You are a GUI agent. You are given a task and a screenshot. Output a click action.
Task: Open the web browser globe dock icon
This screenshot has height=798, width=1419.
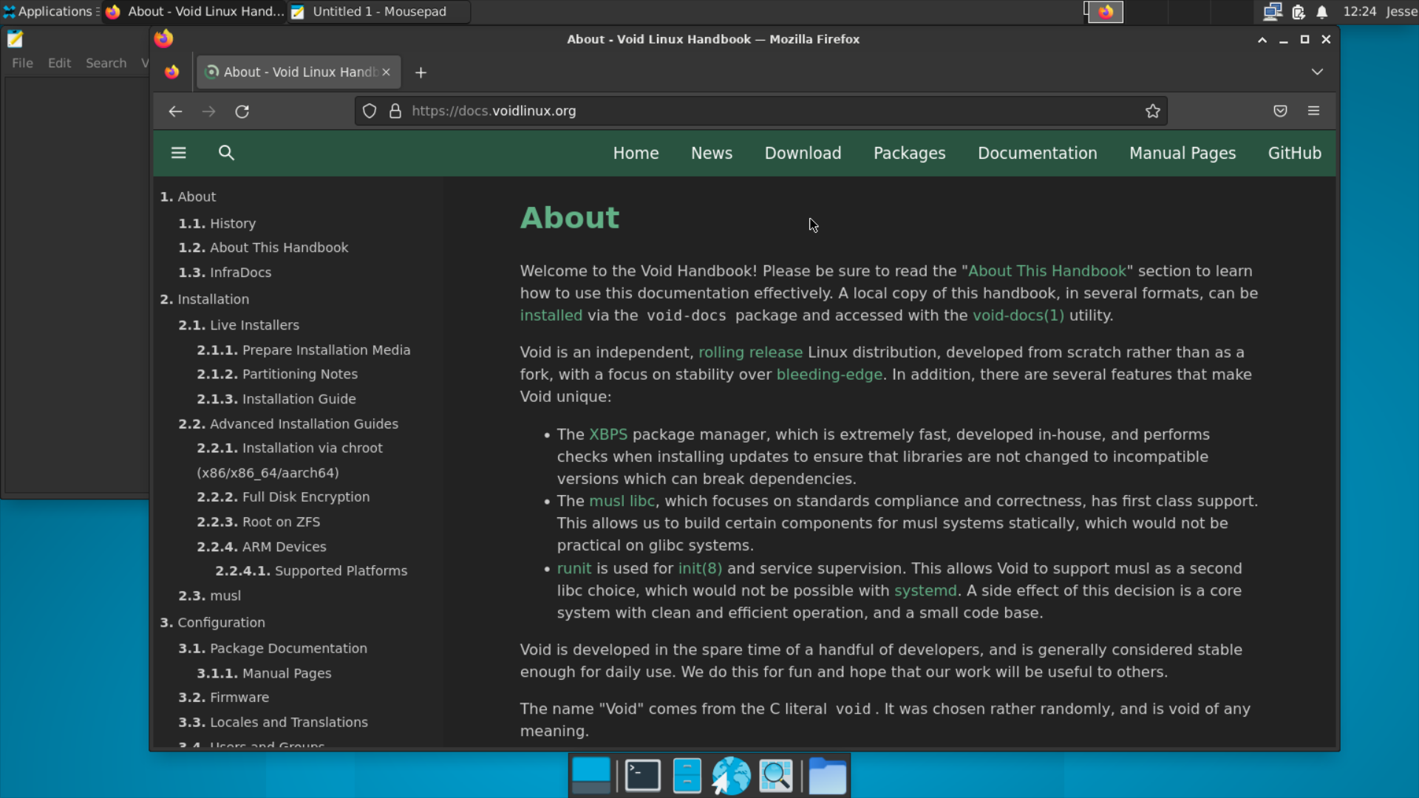click(x=731, y=776)
